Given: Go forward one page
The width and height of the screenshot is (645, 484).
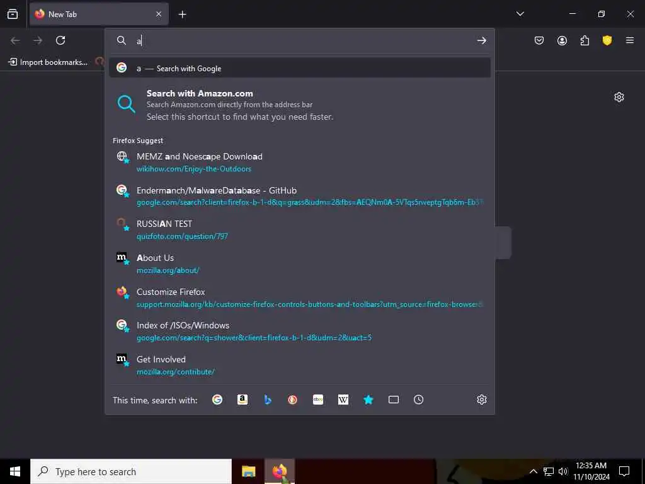Looking at the screenshot, I should point(38,40).
